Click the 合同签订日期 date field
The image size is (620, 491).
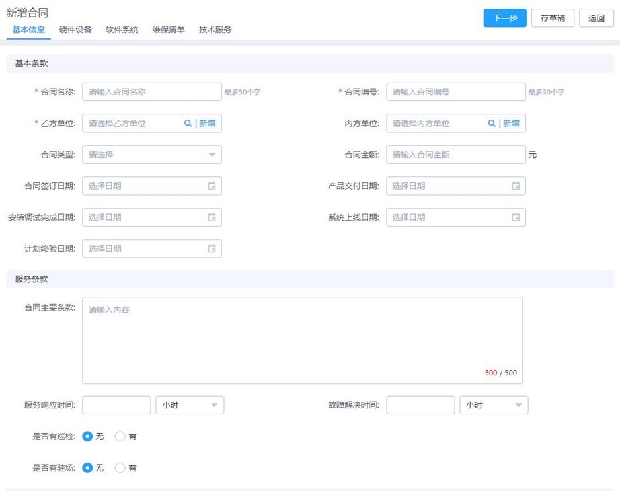152,186
